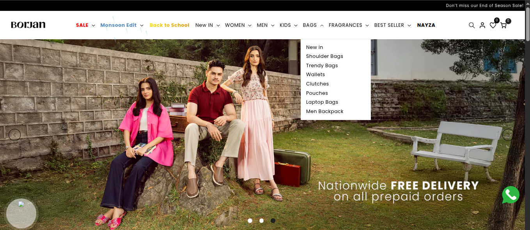530x230 pixels.
Task: Select the first carousel dot
Action: (x=250, y=221)
